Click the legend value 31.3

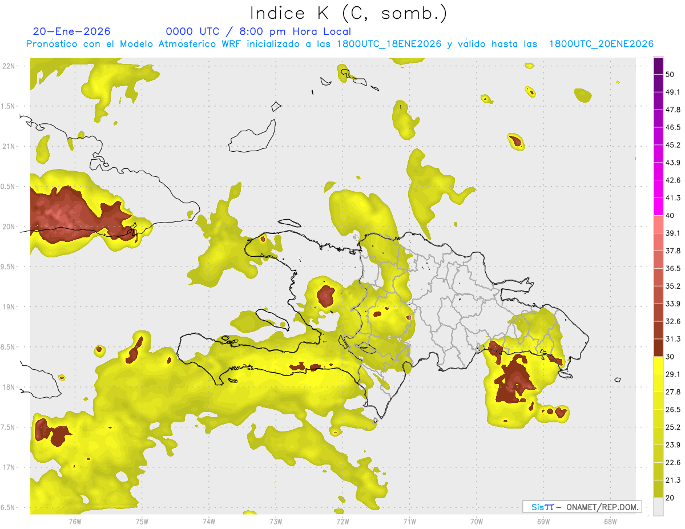click(x=673, y=339)
